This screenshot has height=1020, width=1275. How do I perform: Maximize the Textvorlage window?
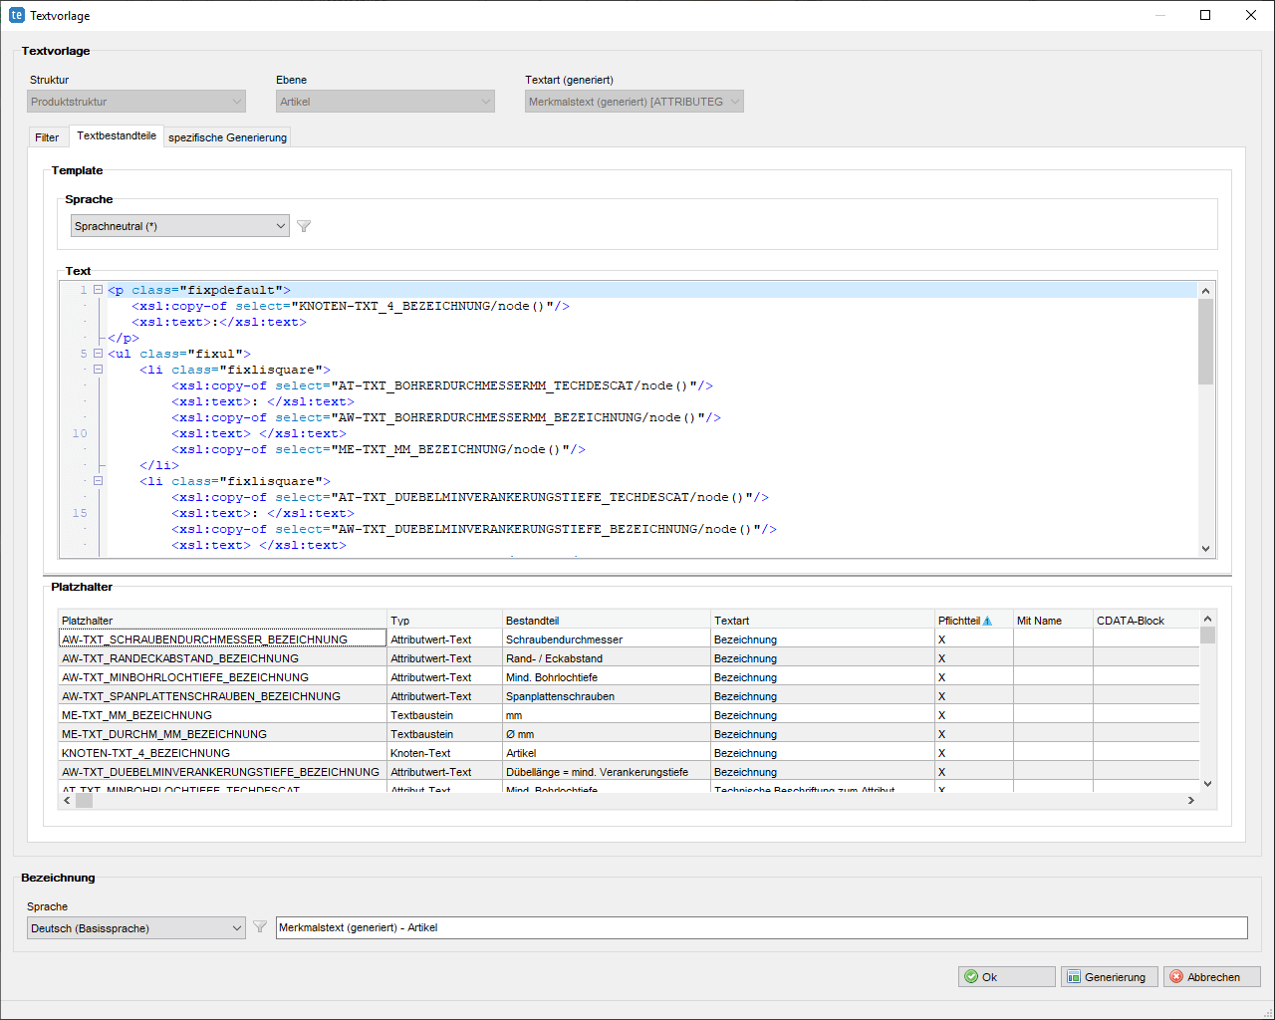(1205, 15)
